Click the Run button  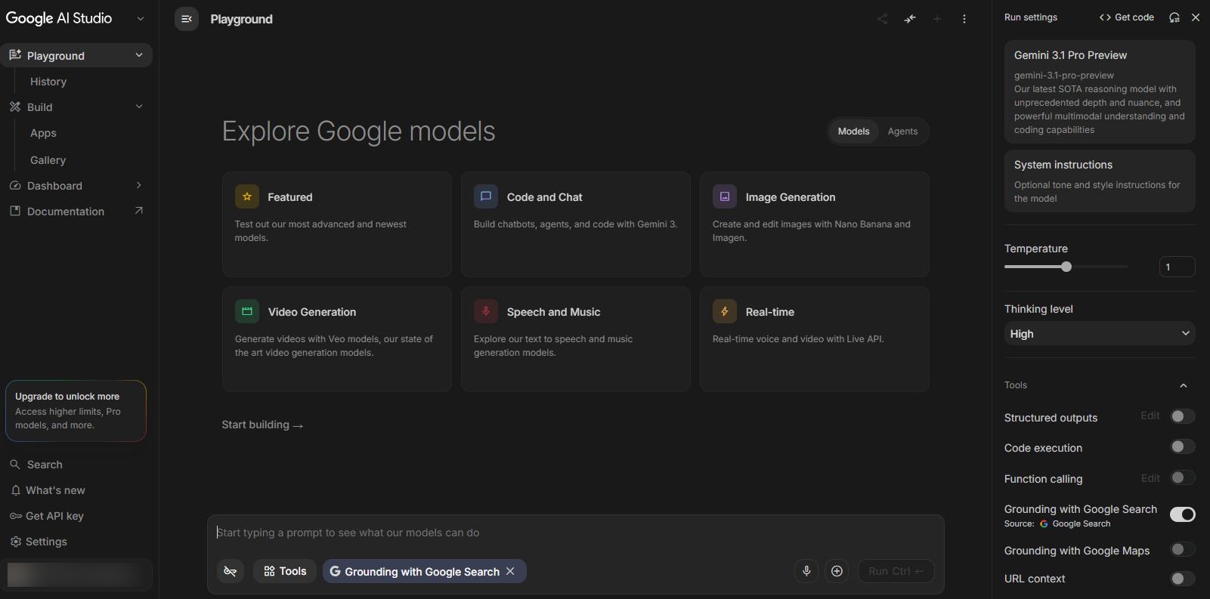pos(896,571)
